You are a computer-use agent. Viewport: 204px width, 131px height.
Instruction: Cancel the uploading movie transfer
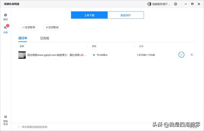(192, 55)
